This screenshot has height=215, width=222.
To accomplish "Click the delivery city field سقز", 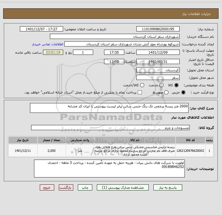I will 158,77.
